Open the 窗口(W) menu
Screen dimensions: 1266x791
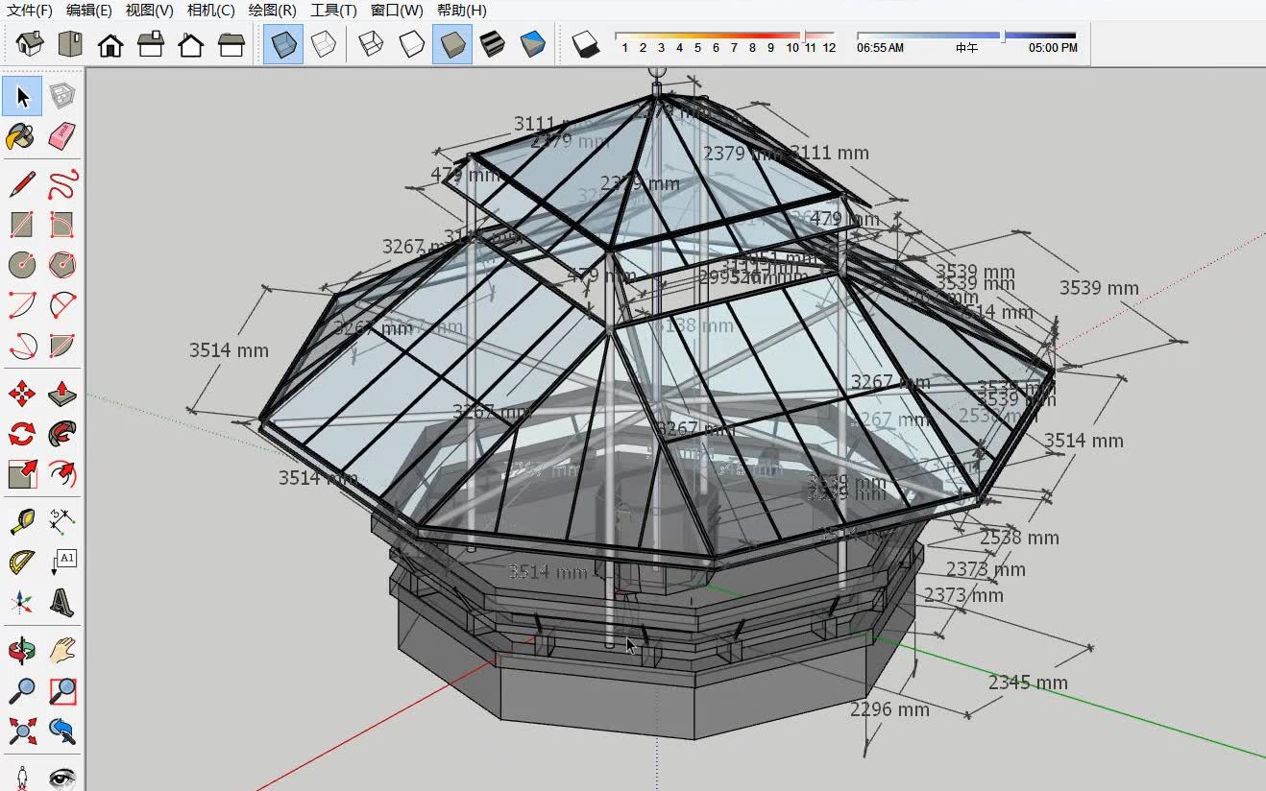coord(397,11)
